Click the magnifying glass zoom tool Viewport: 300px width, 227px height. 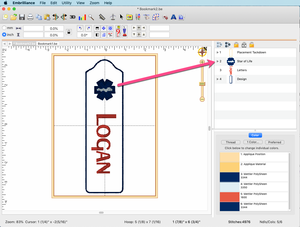pyautogui.click(x=91, y=17)
